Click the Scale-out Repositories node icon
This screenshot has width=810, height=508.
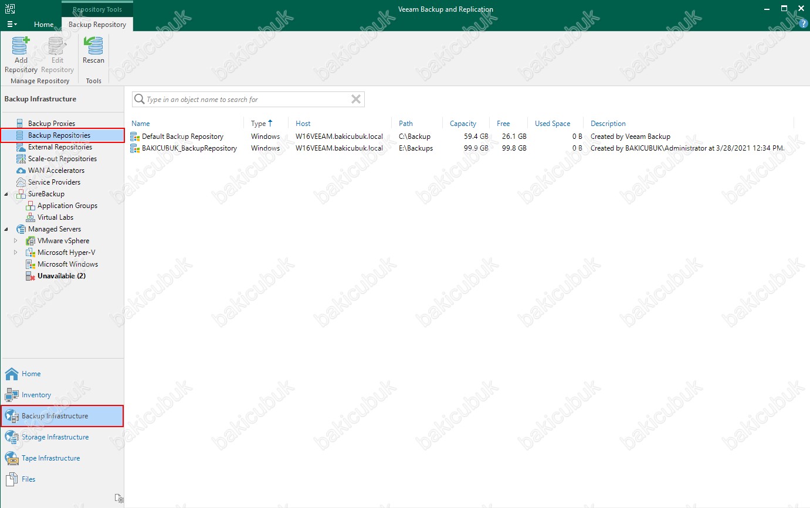[21, 159]
